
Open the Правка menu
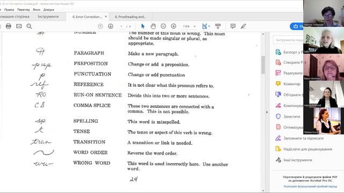coord(9,10)
